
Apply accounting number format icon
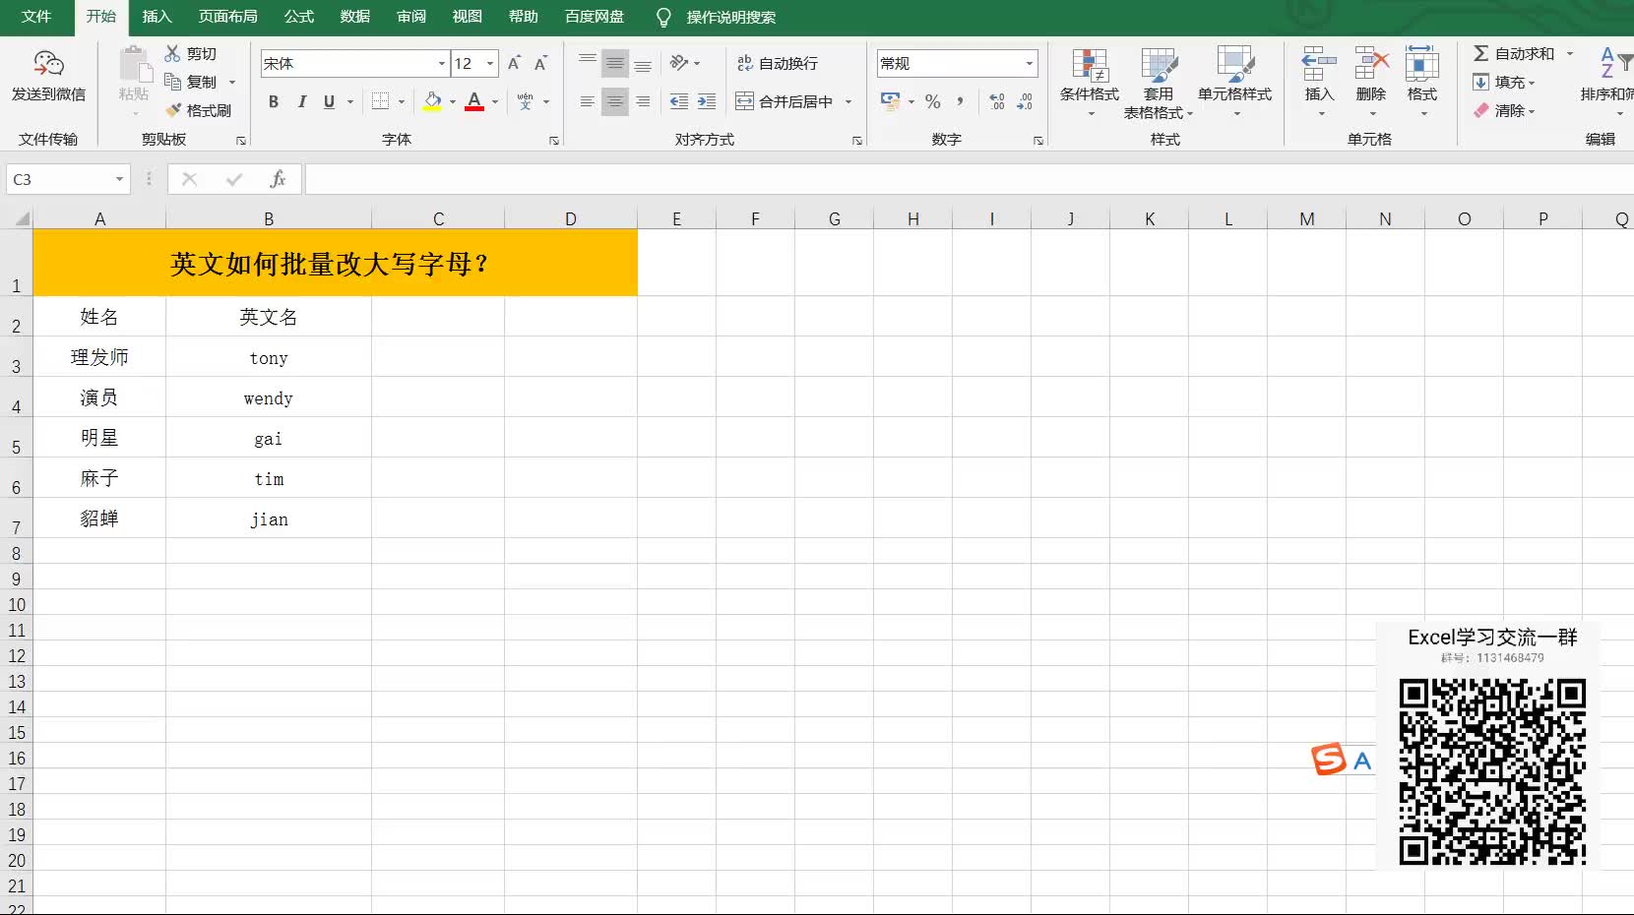tap(891, 101)
